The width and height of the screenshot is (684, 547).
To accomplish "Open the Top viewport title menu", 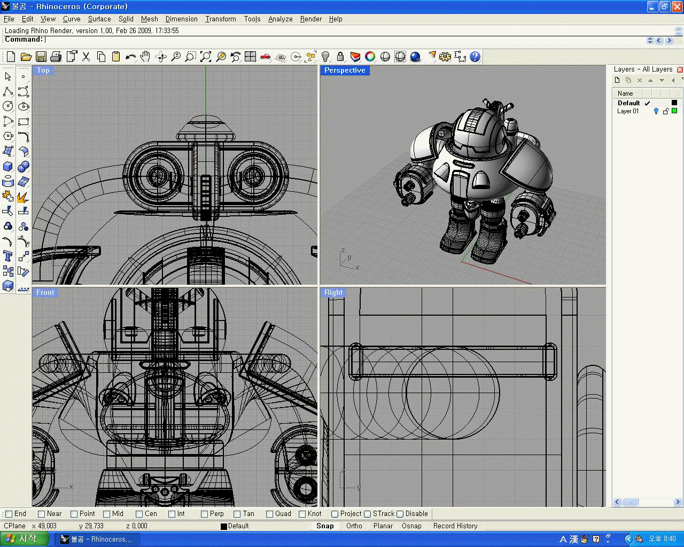I will (43, 71).
